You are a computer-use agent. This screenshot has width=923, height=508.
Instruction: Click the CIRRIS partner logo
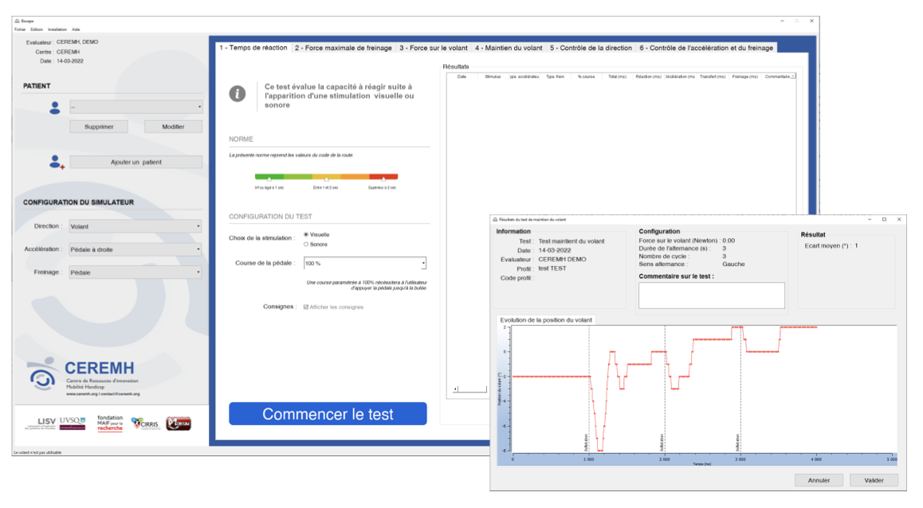click(144, 423)
